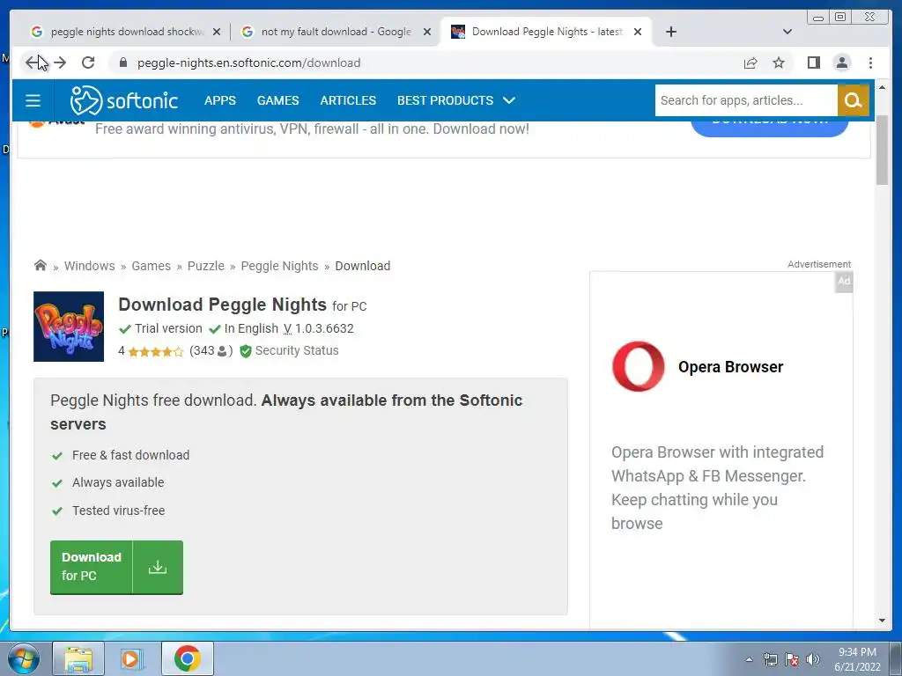
Task: Click the blue Avast download button
Action: point(770,127)
